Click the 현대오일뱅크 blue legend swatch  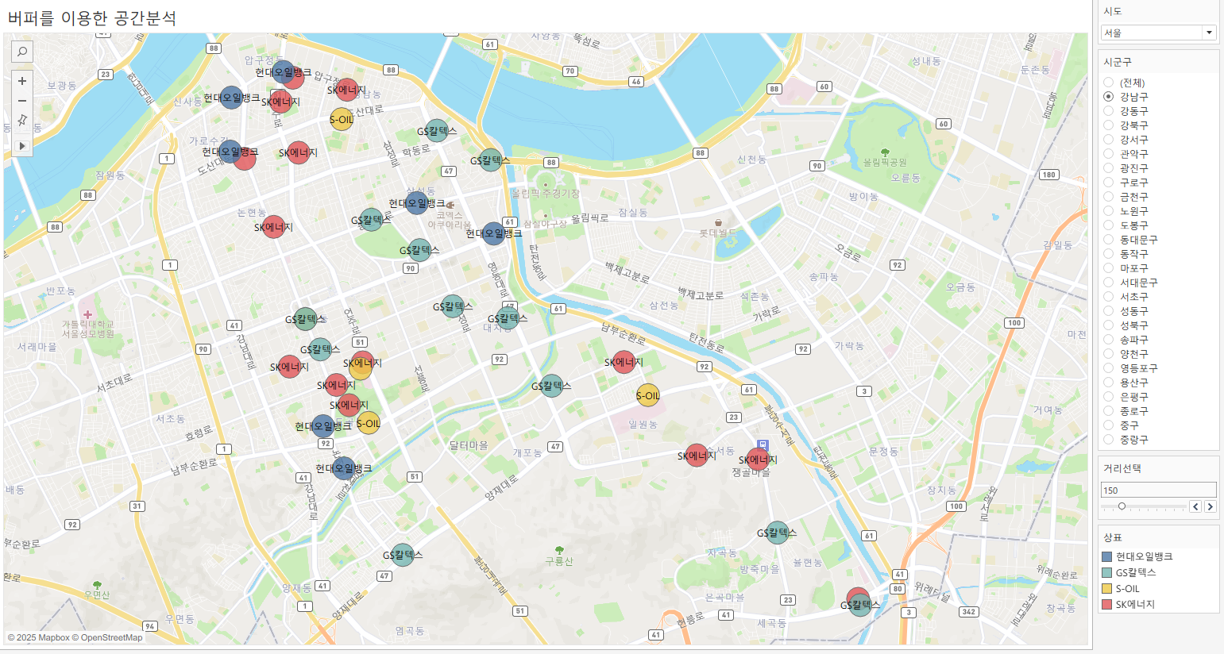[1107, 556]
